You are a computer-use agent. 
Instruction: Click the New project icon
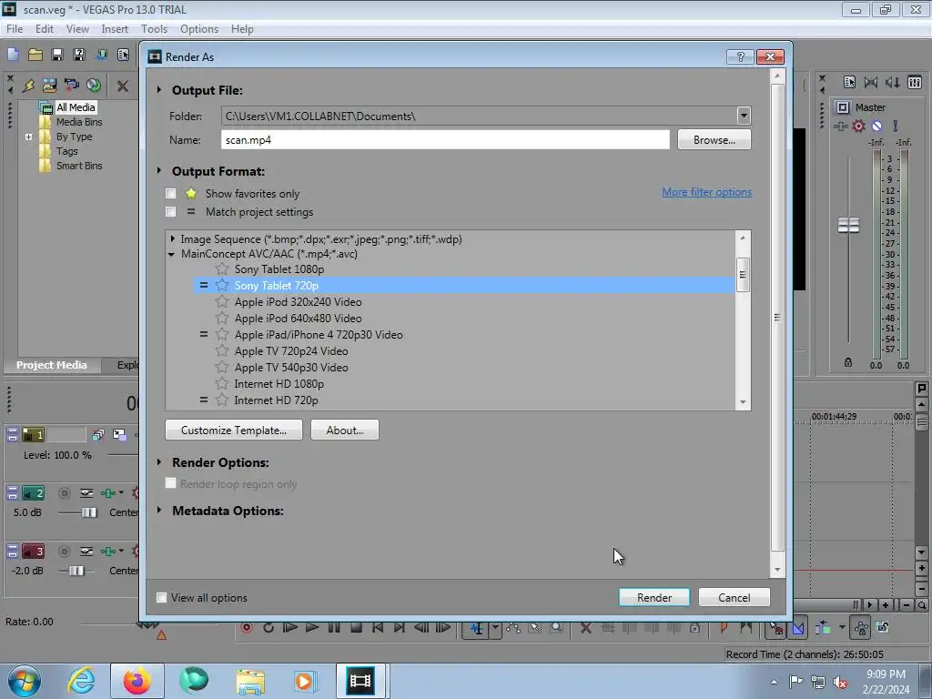[x=13, y=55]
